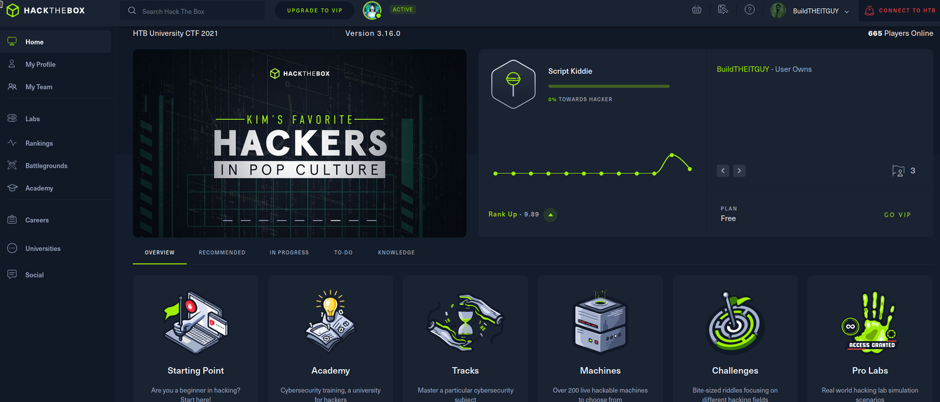This screenshot has height=402, width=940.
Task: Click the 665 Players Online text
Action: pos(901,33)
